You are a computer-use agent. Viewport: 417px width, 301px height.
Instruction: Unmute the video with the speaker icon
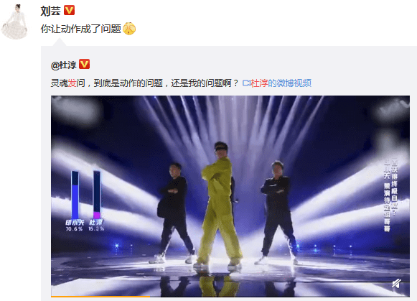(396, 284)
